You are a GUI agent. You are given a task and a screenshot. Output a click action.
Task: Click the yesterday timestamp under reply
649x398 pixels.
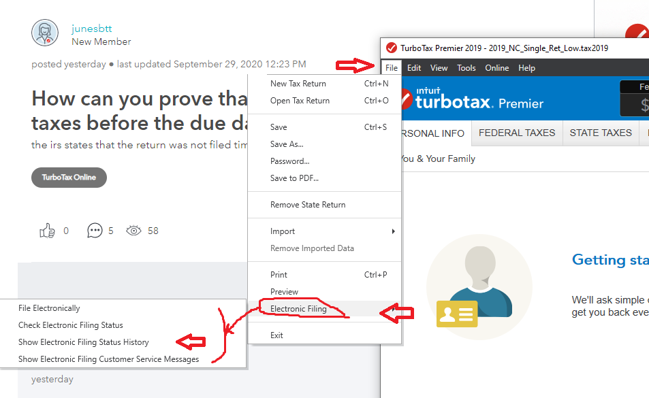(x=52, y=380)
